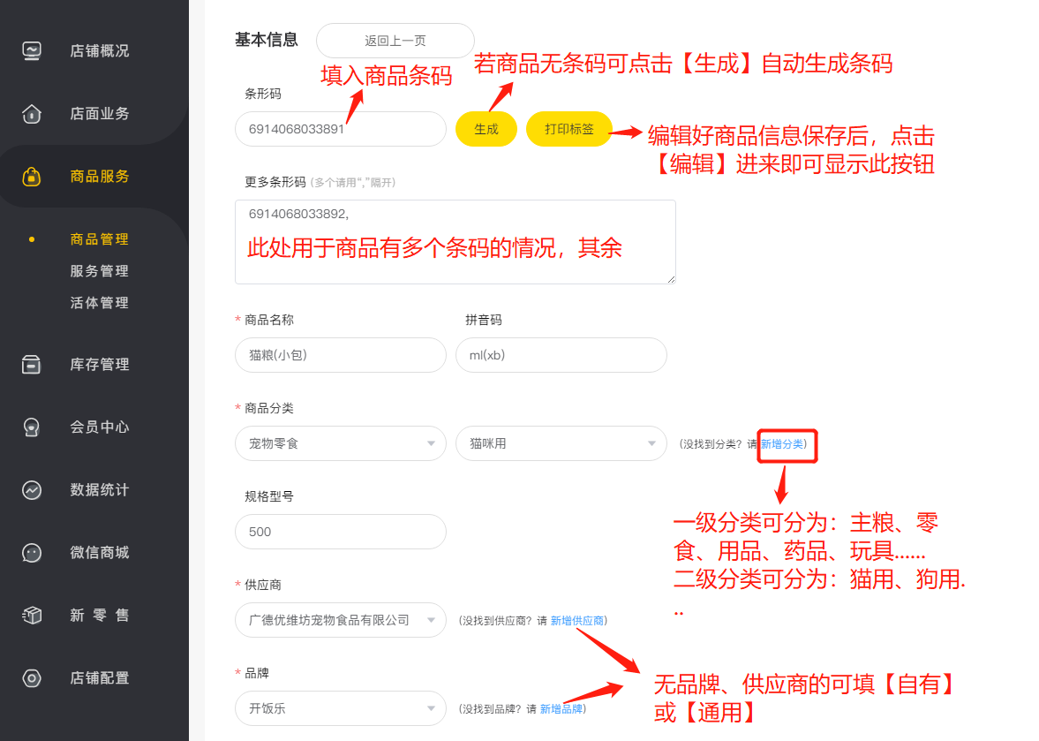Click the 返回上一页 button
This screenshot has height=741, width=1039.
tap(395, 41)
